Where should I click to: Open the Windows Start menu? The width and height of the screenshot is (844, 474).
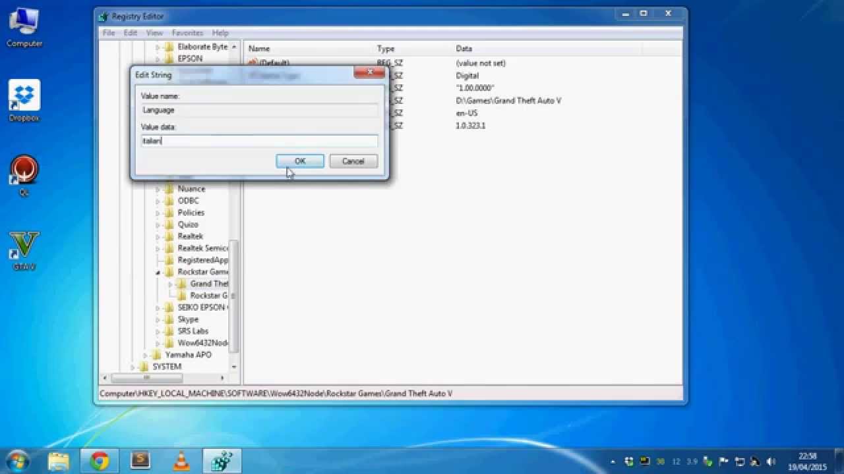click(x=18, y=461)
